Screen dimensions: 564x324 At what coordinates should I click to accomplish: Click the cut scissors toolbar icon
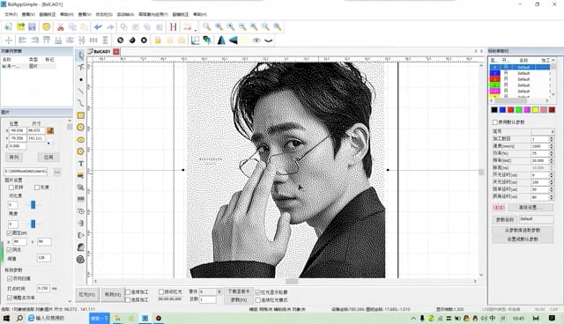(x=61, y=27)
